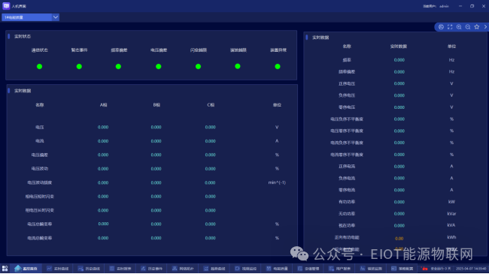Click the red alarm icon in status bar
Viewport: 489px width, 274px height.
coord(424,269)
